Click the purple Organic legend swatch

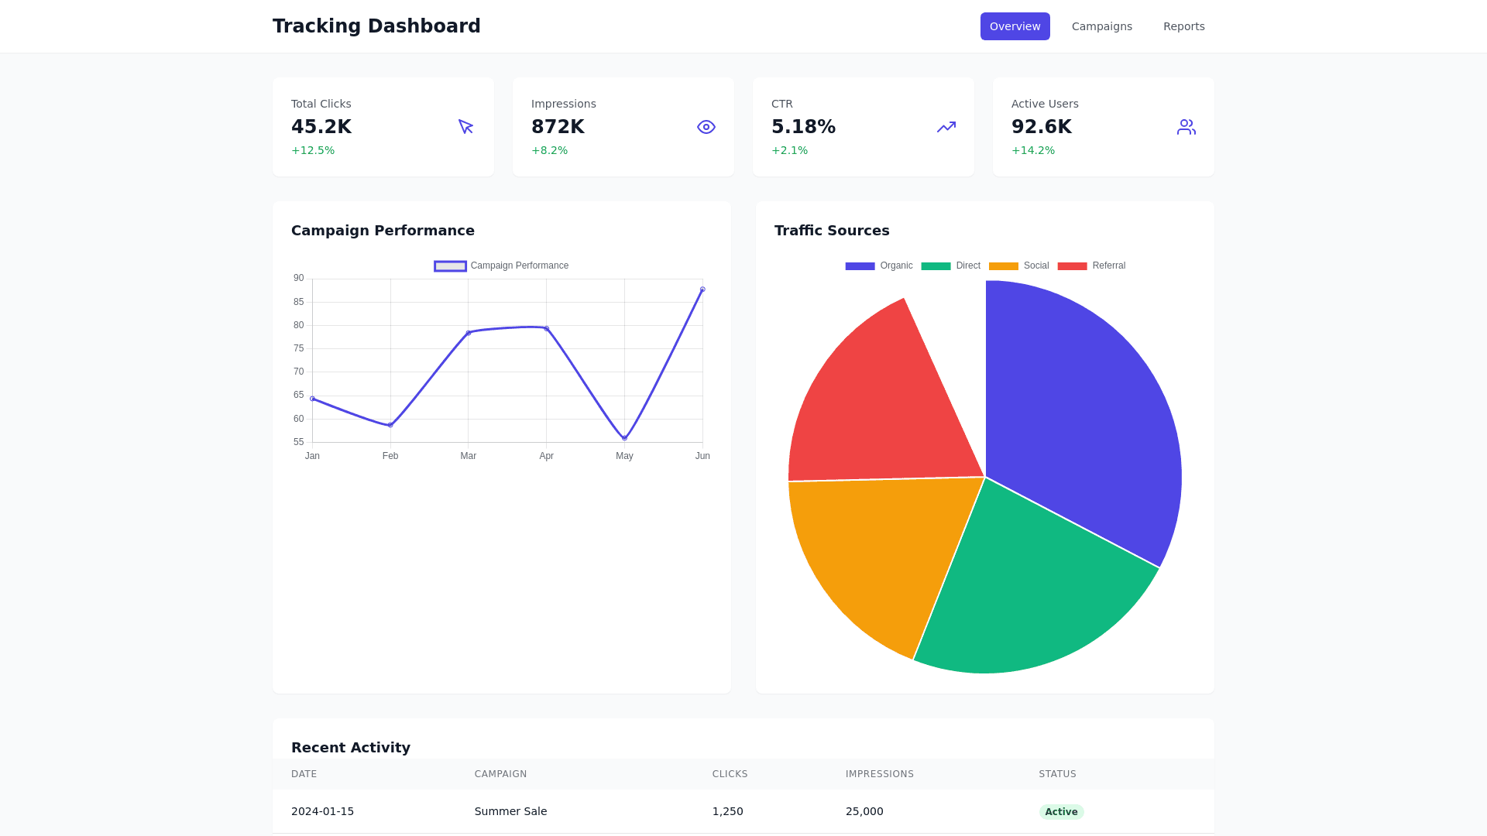pos(859,266)
